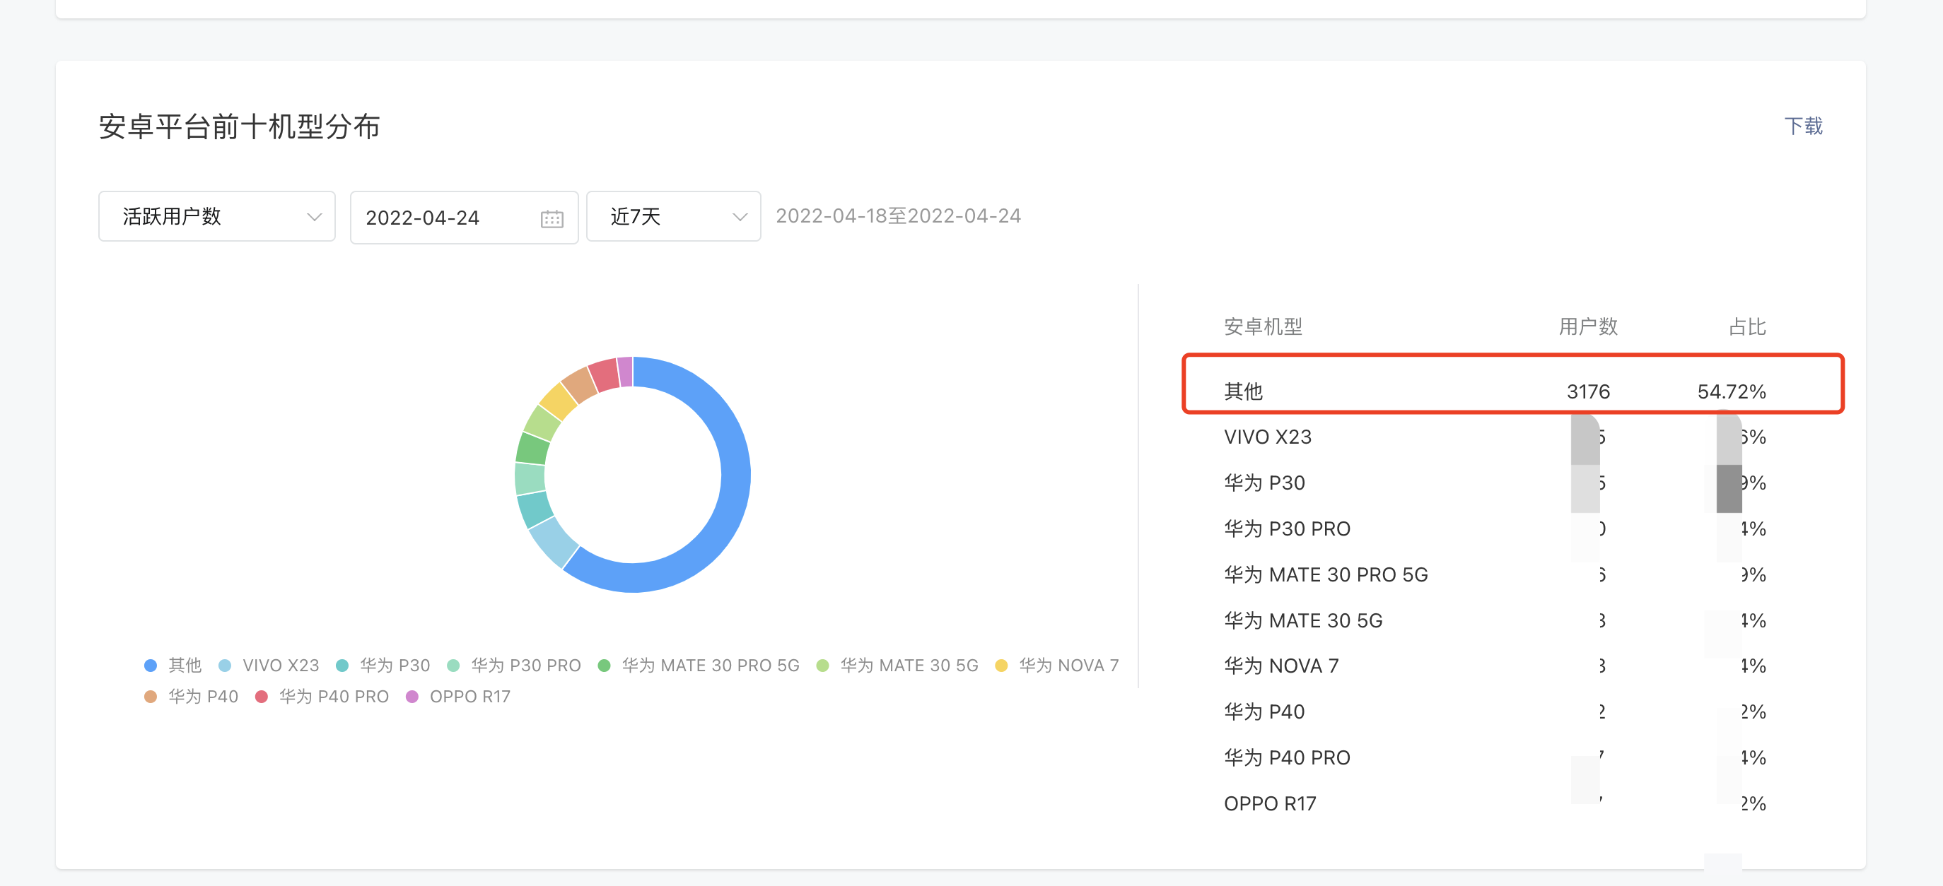Click the calendar icon in date field
The height and width of the screenshot is (886, 1943).
point(552,218)
